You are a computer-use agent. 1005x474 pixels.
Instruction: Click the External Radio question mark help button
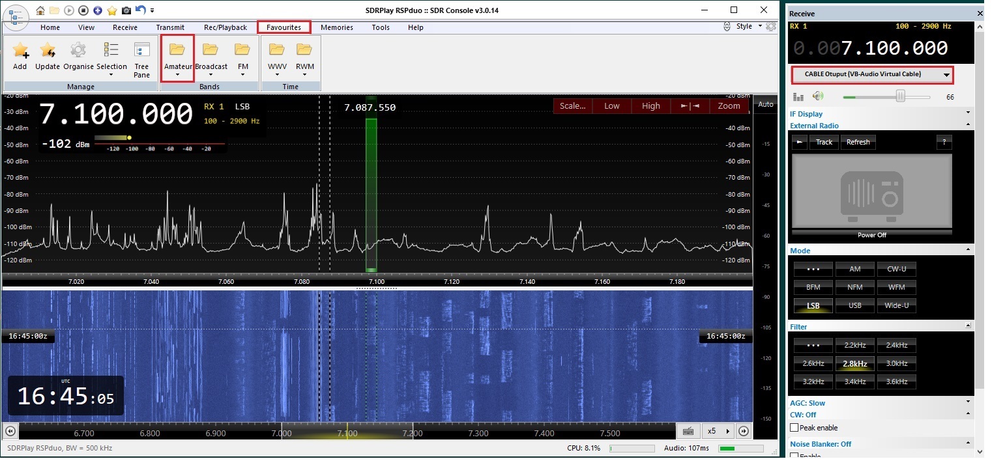[944, 142]
